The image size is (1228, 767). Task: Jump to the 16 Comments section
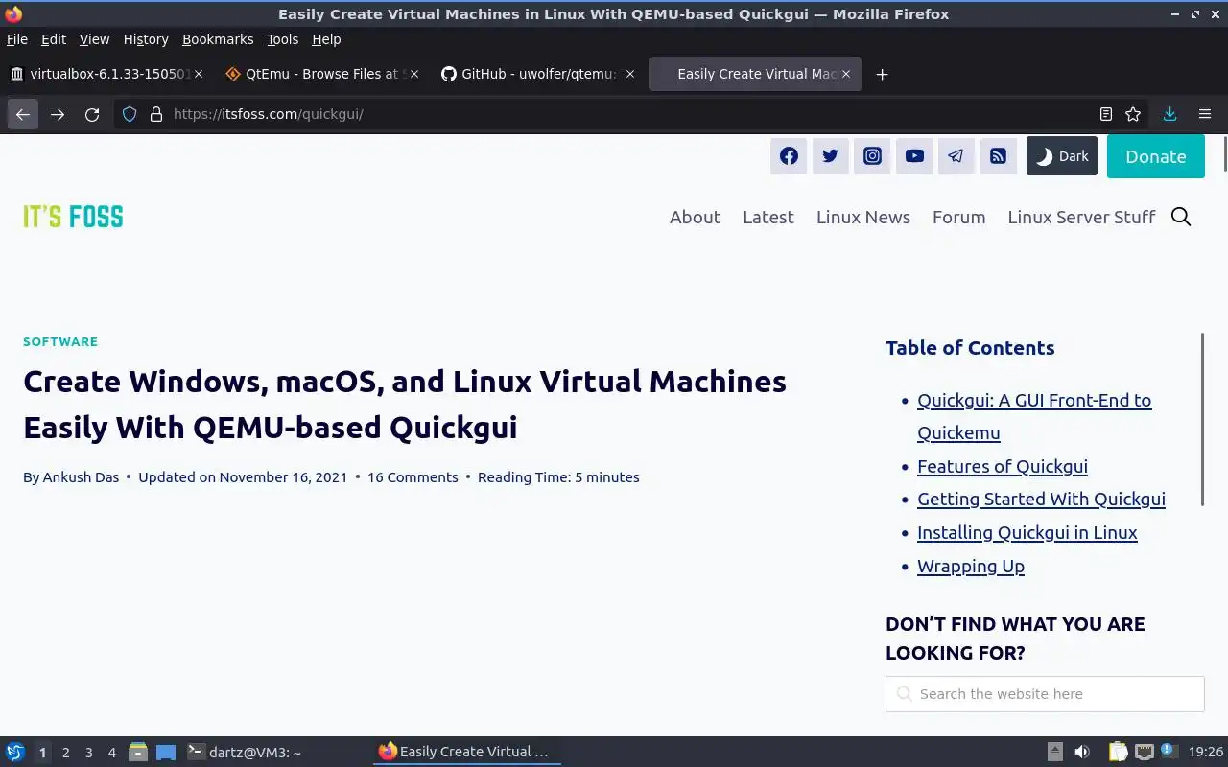click(x=413, y=477)
